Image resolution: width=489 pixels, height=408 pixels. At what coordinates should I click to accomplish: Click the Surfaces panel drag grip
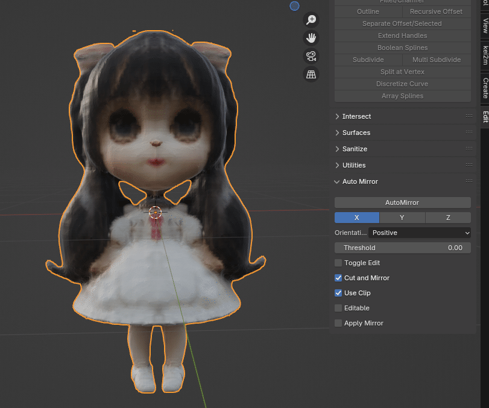point(468,132)
